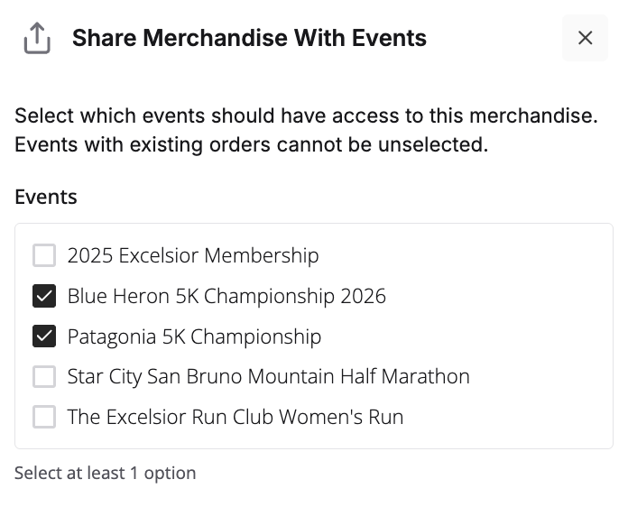Enable Star City San Bruno Half Marathon checkbox

point(44,376)
